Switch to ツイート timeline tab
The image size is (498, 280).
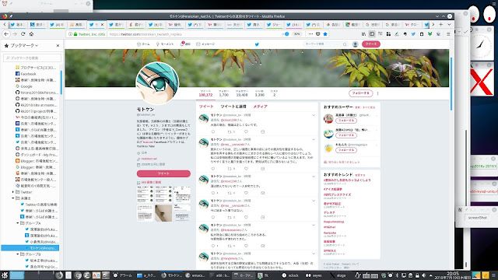pyautogui.click(x=206, y=107)
